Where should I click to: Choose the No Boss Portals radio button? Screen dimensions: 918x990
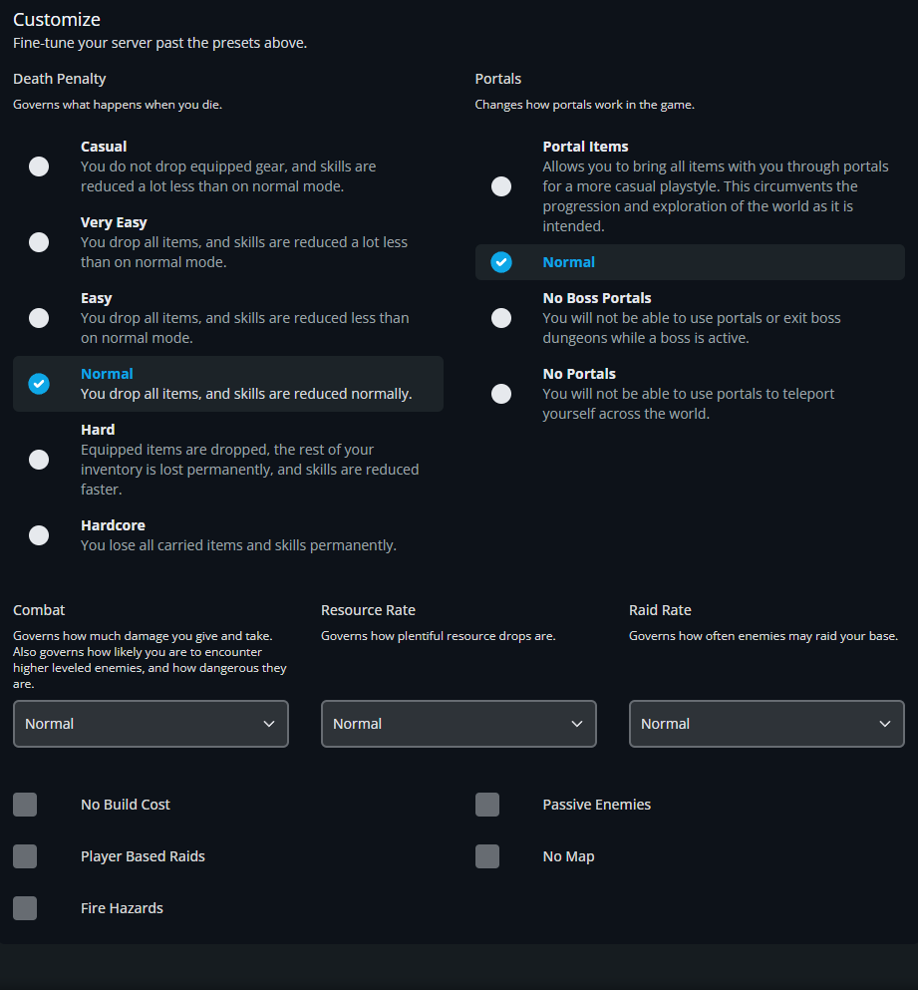point(501,318)
